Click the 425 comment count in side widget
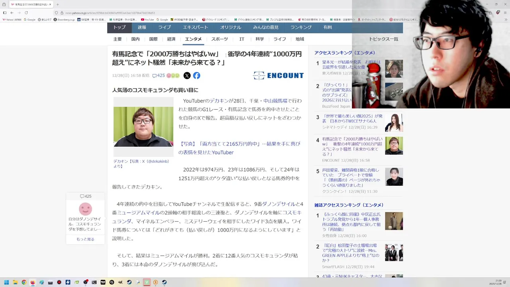Viewport: 510px width, 287px height. click(86, 196)
